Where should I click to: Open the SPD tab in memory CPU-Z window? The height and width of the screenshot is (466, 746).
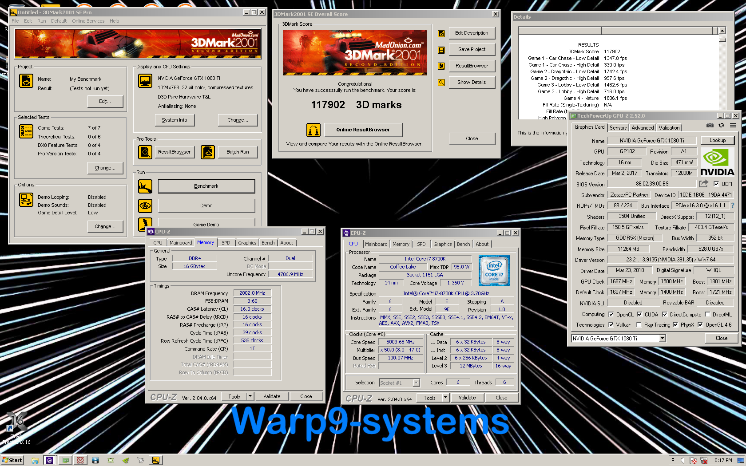(x=226, y=243)
